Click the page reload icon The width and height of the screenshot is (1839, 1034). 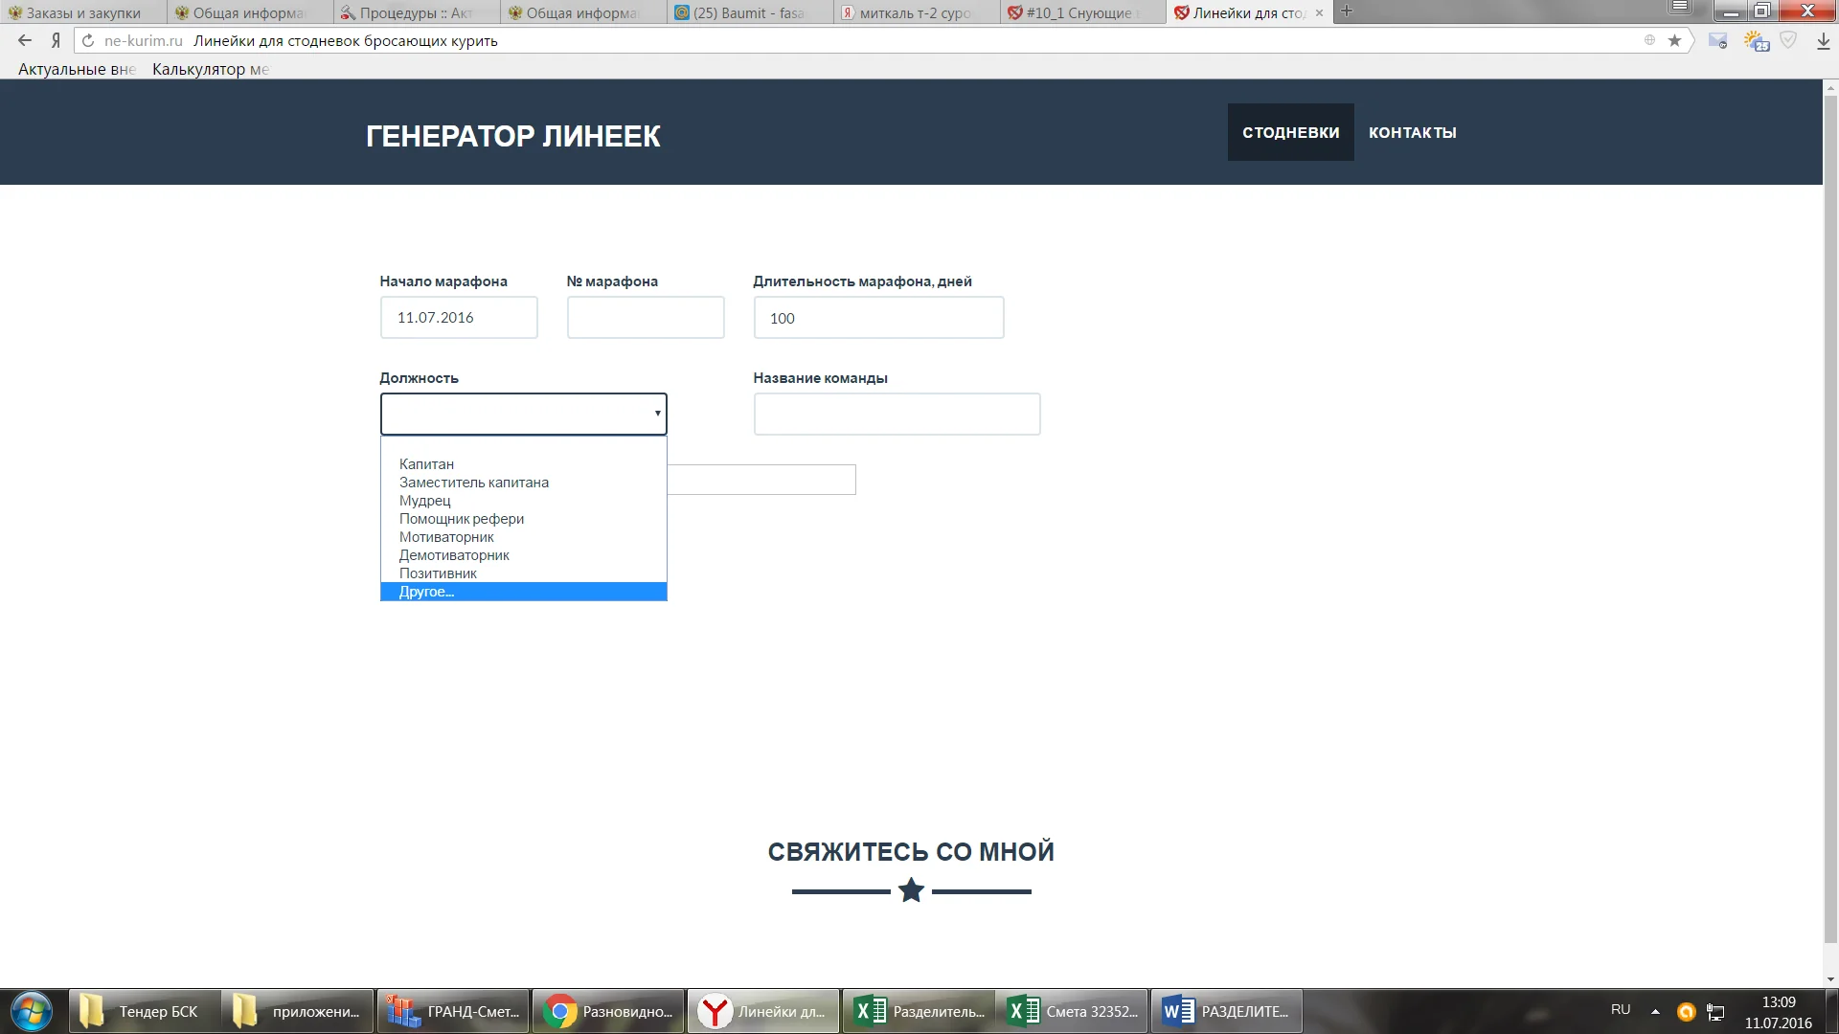click(88, 40)
